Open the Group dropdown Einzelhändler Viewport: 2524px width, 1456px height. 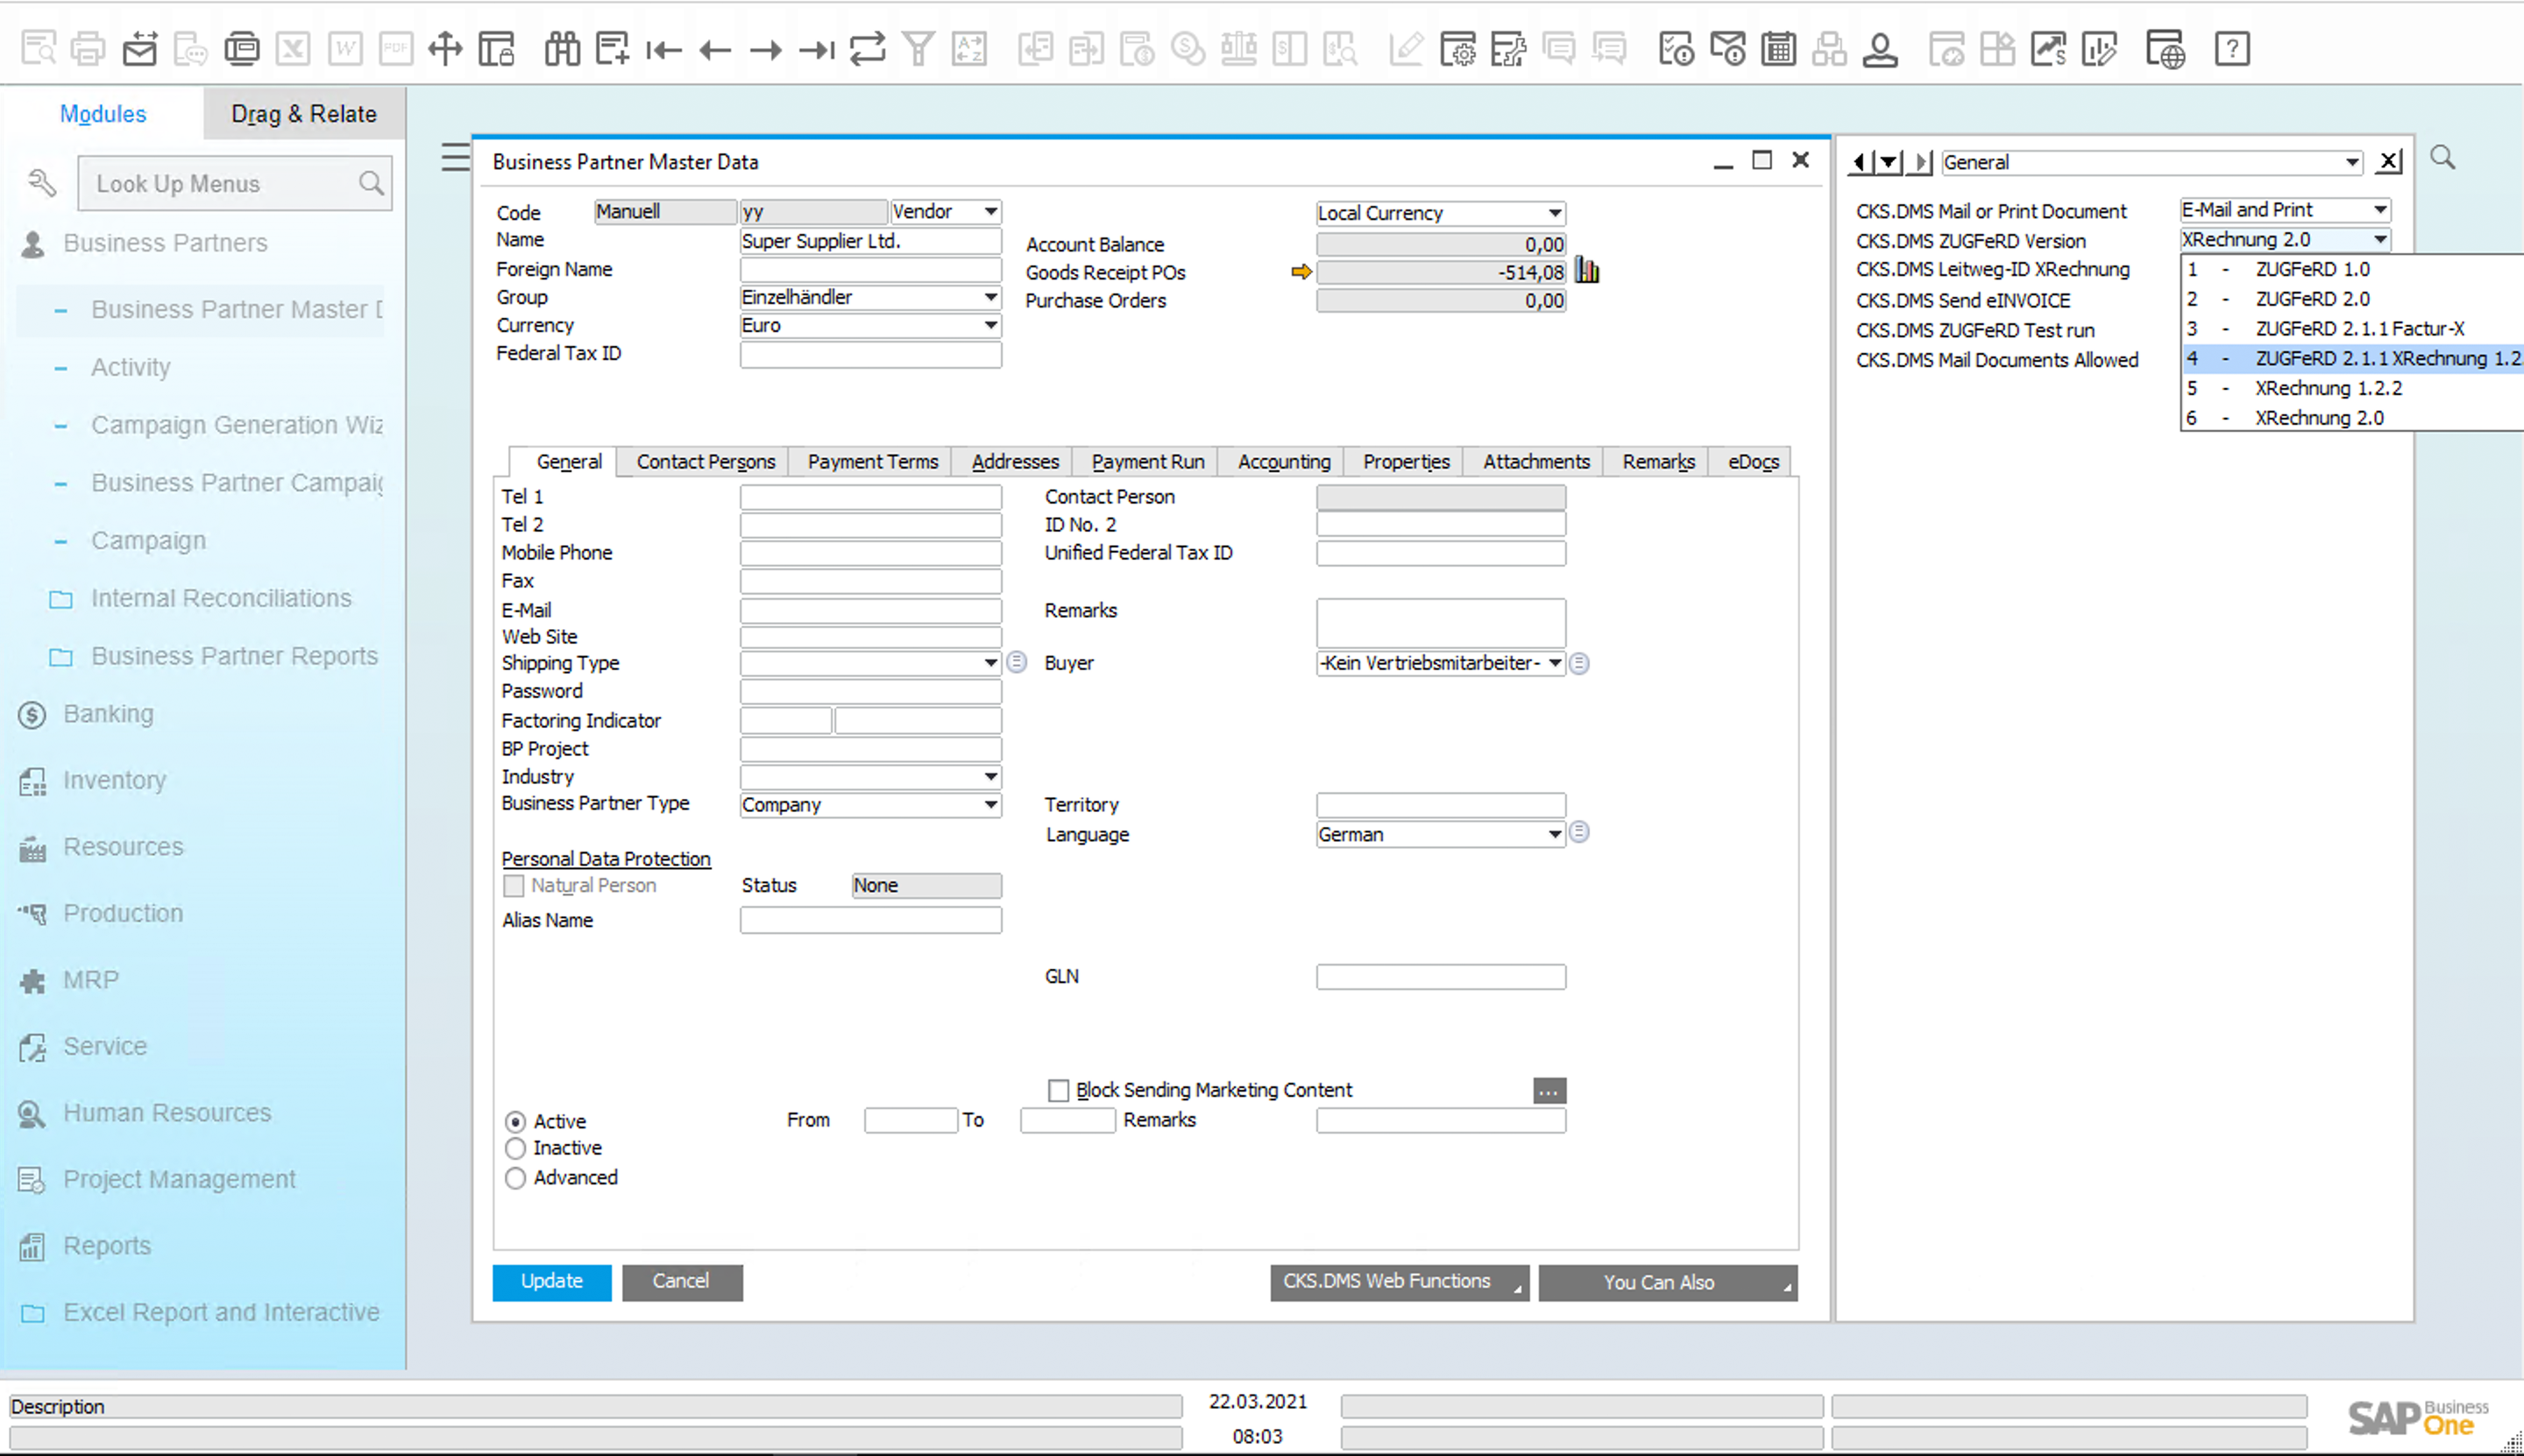pos(989,297)
